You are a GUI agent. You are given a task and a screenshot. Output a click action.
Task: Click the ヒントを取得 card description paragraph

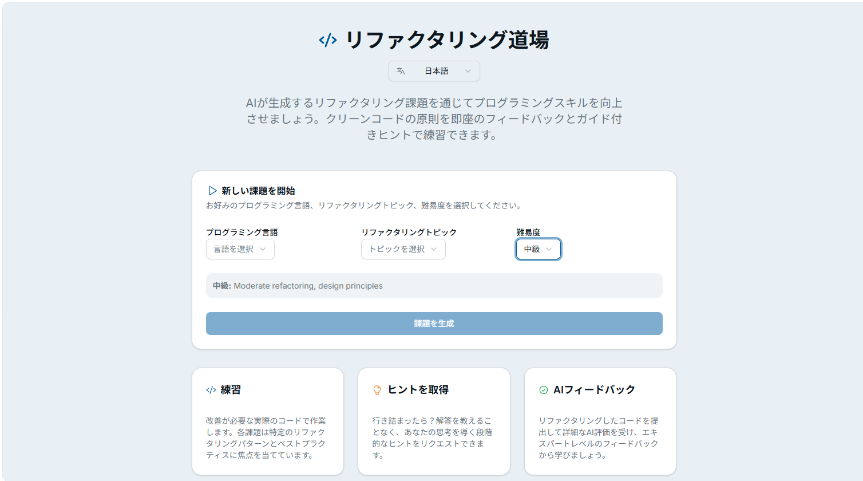coord(433,438)
